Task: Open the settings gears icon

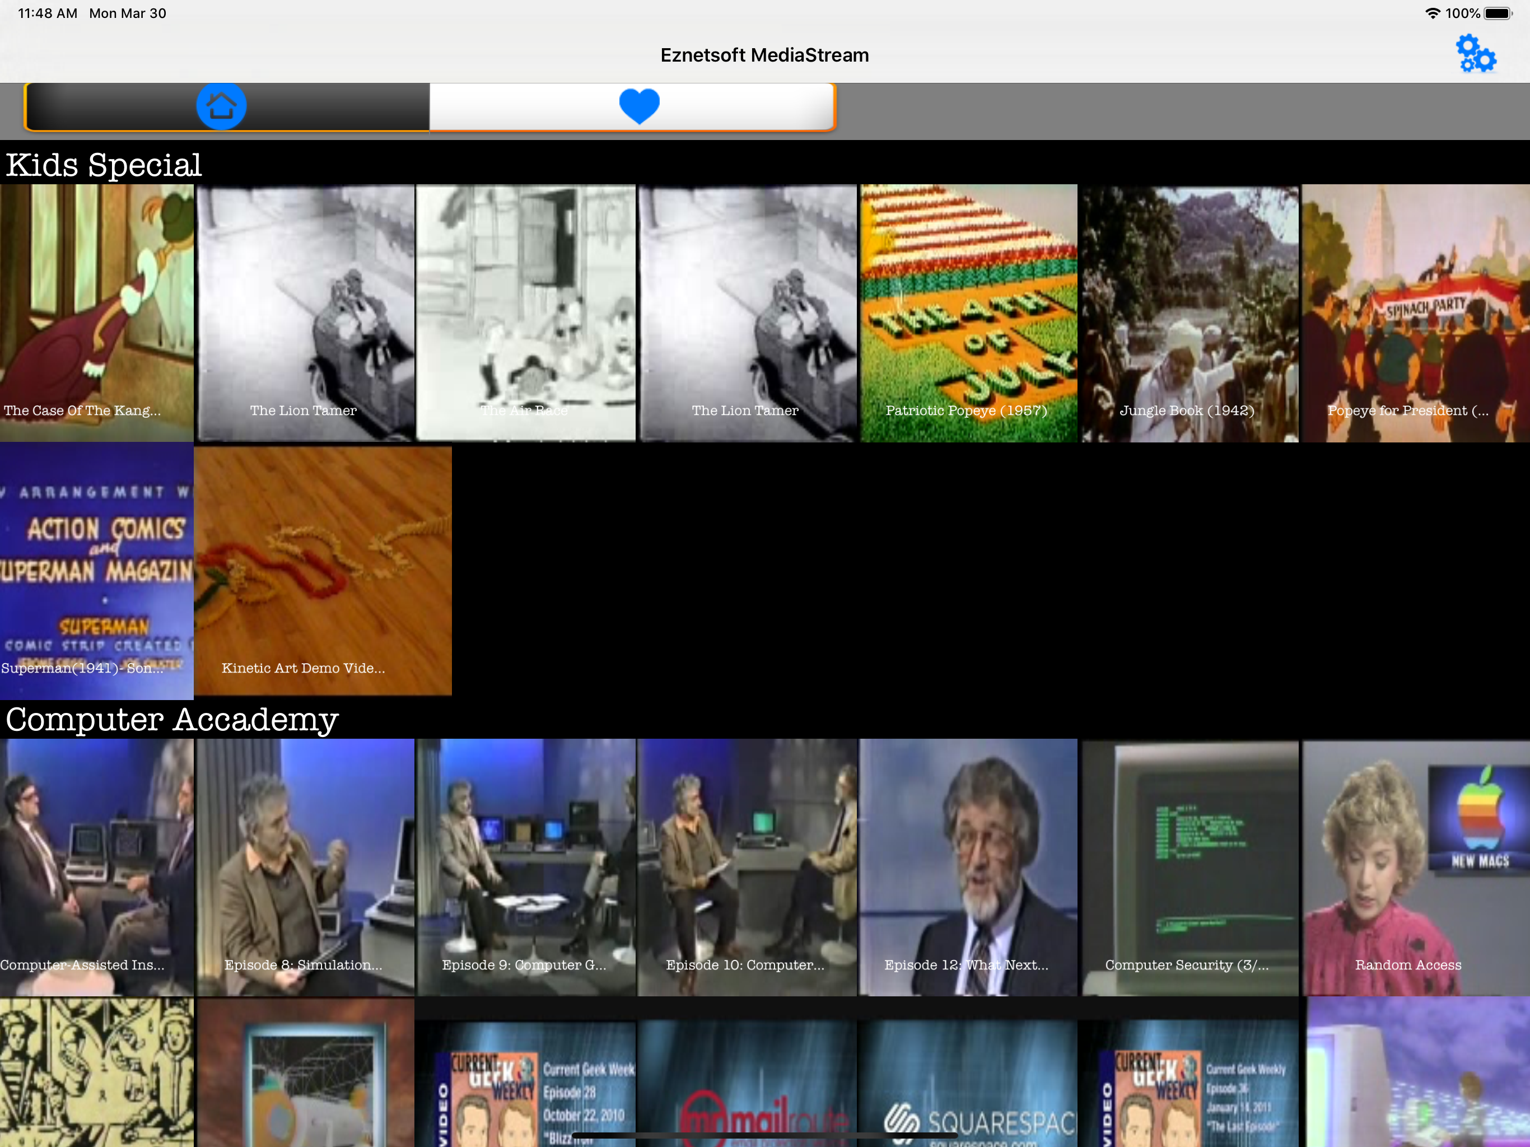Action: point(1475,54)
